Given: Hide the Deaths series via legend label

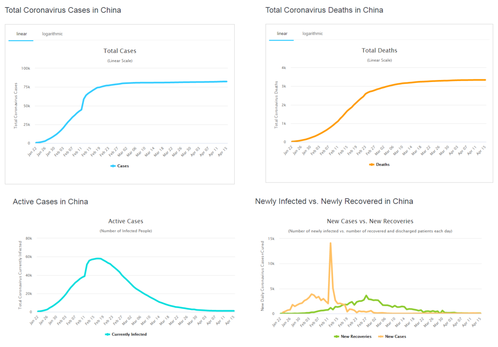Looking at the screenshot, I should point(382,165).
